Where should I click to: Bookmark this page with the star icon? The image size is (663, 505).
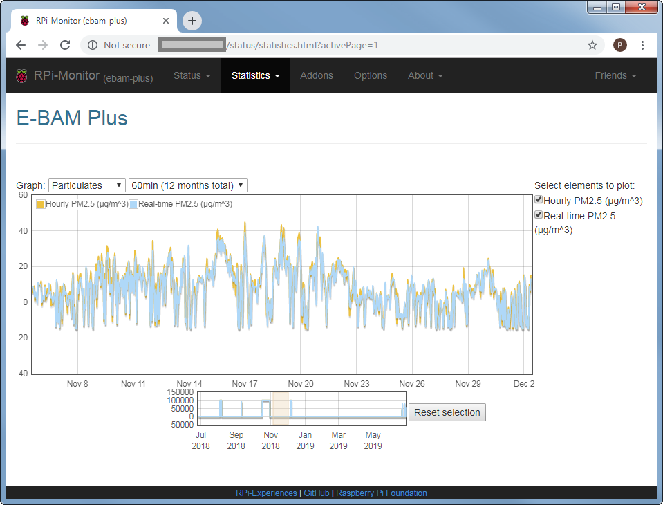point(592,45)
